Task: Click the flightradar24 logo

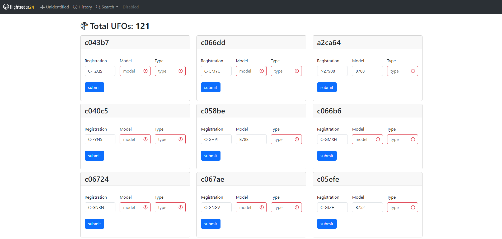Action: (x=19, y=7)
